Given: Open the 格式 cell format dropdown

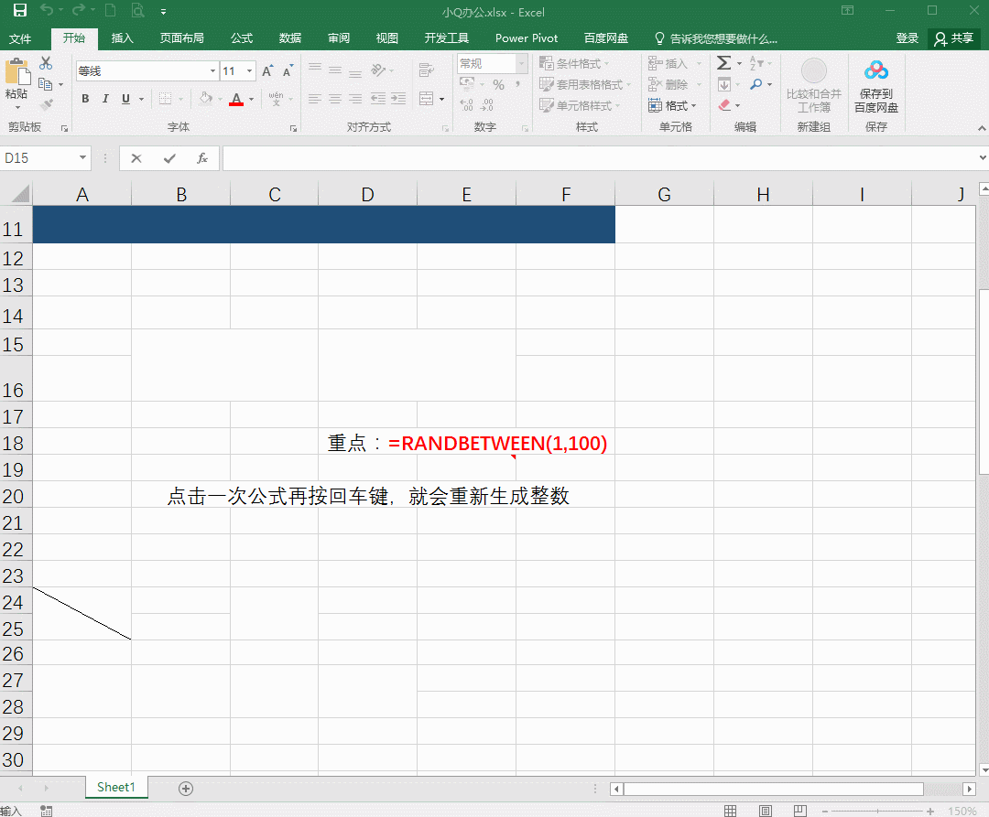Looking at the screenshot, I should coord(672,105).
